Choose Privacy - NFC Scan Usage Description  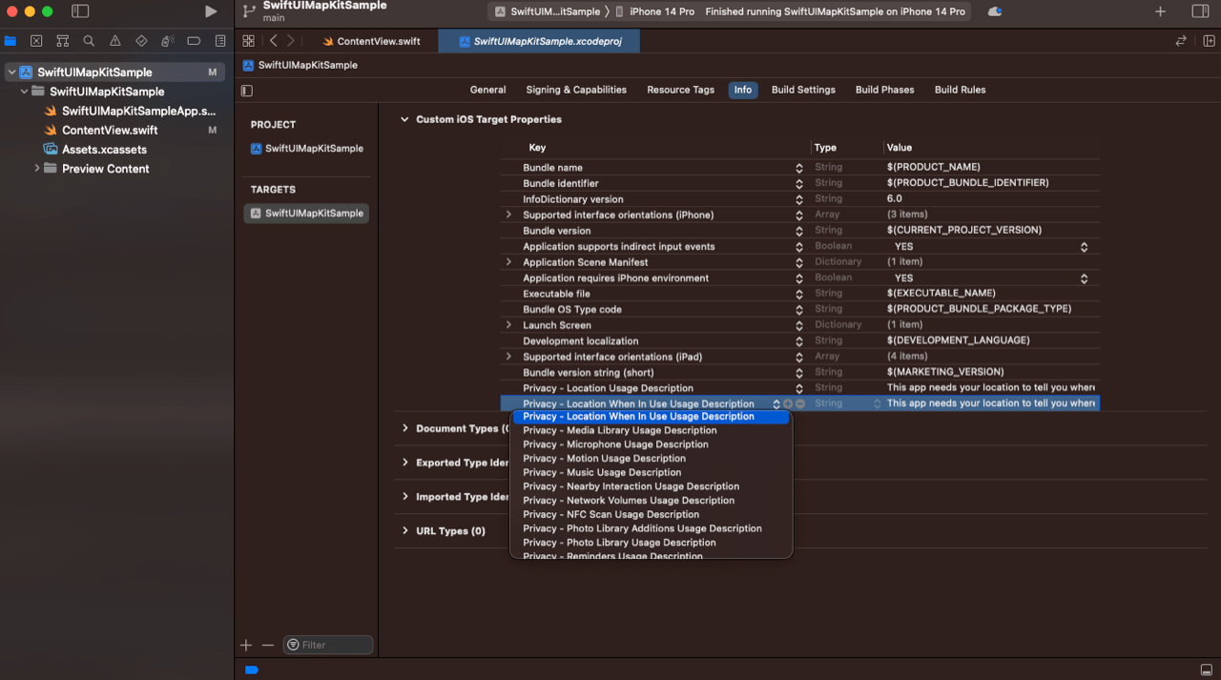pyautogui.click(x=610, y=515)
